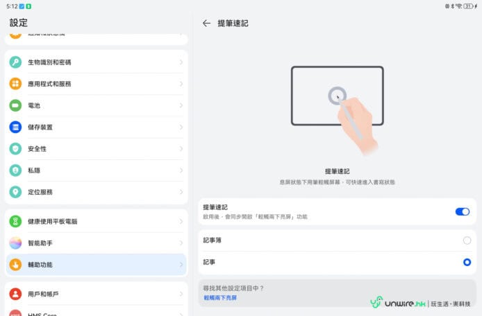Expand 健康使用平板電腦 using its chevron
The width and height of the screenshot is (482, 316).
(181, 222)
